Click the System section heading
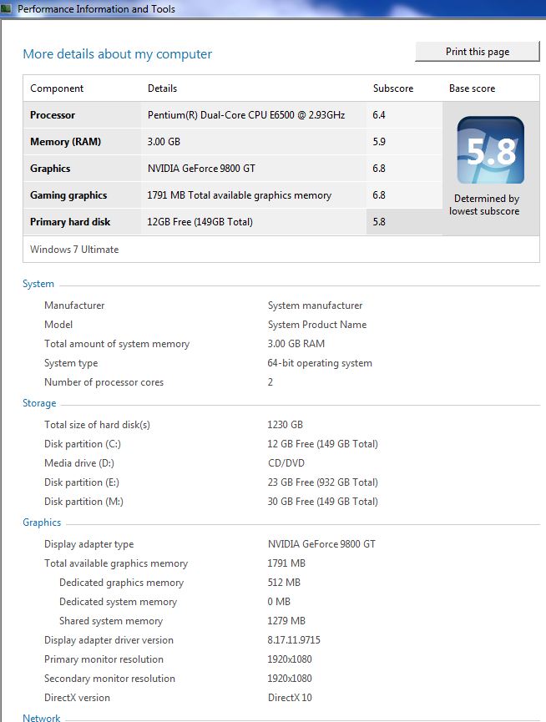This screenshot has width=546, height=722. 38,284
